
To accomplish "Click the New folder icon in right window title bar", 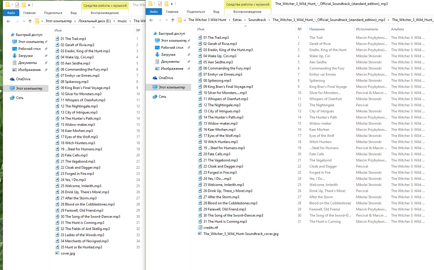I will click(167, 4).
